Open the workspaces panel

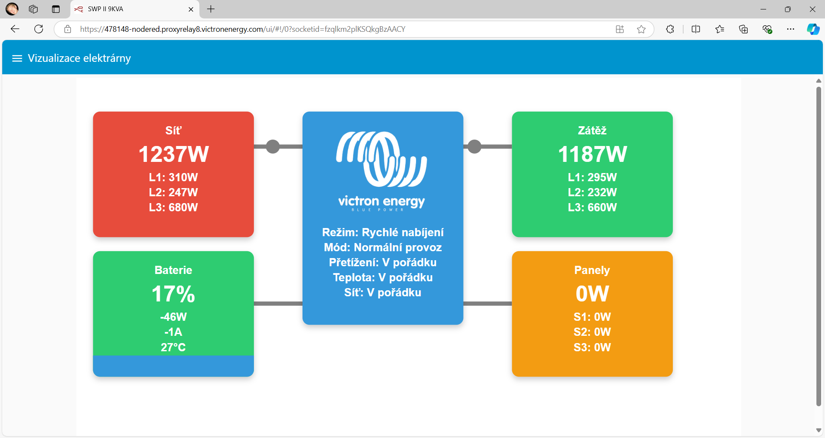point(34,9)
